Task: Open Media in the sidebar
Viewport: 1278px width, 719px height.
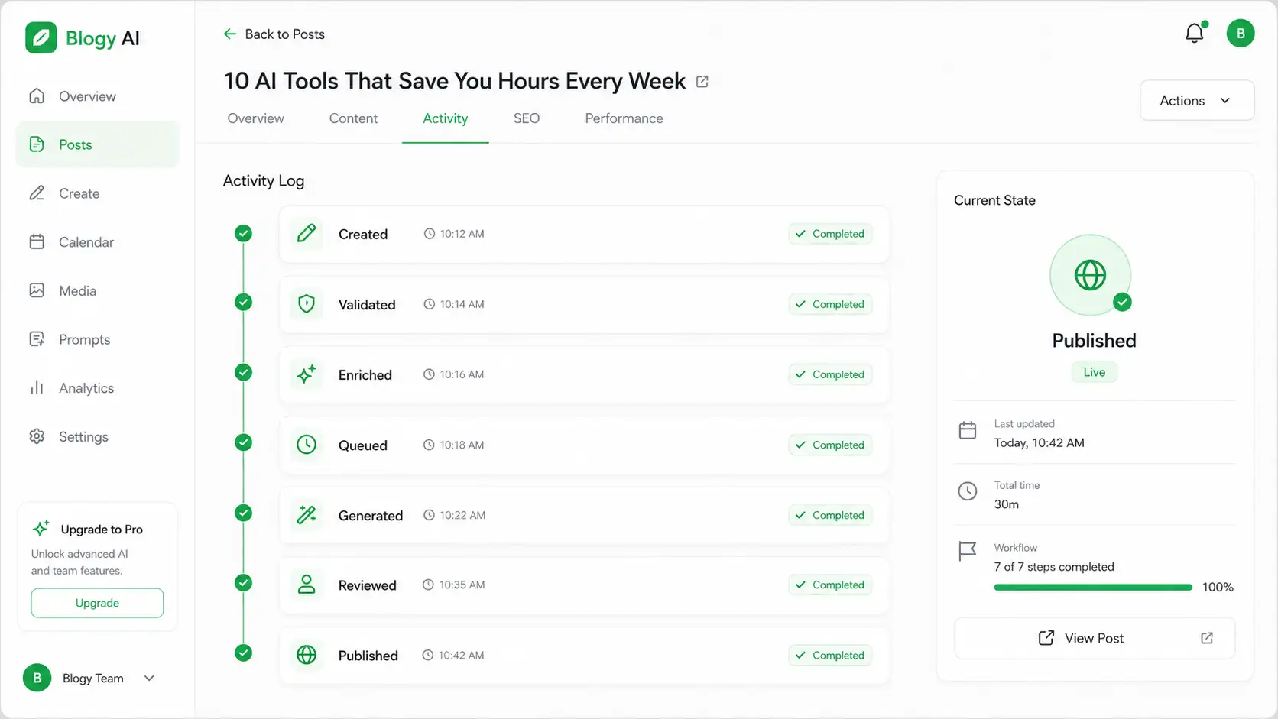Action: 98,290
